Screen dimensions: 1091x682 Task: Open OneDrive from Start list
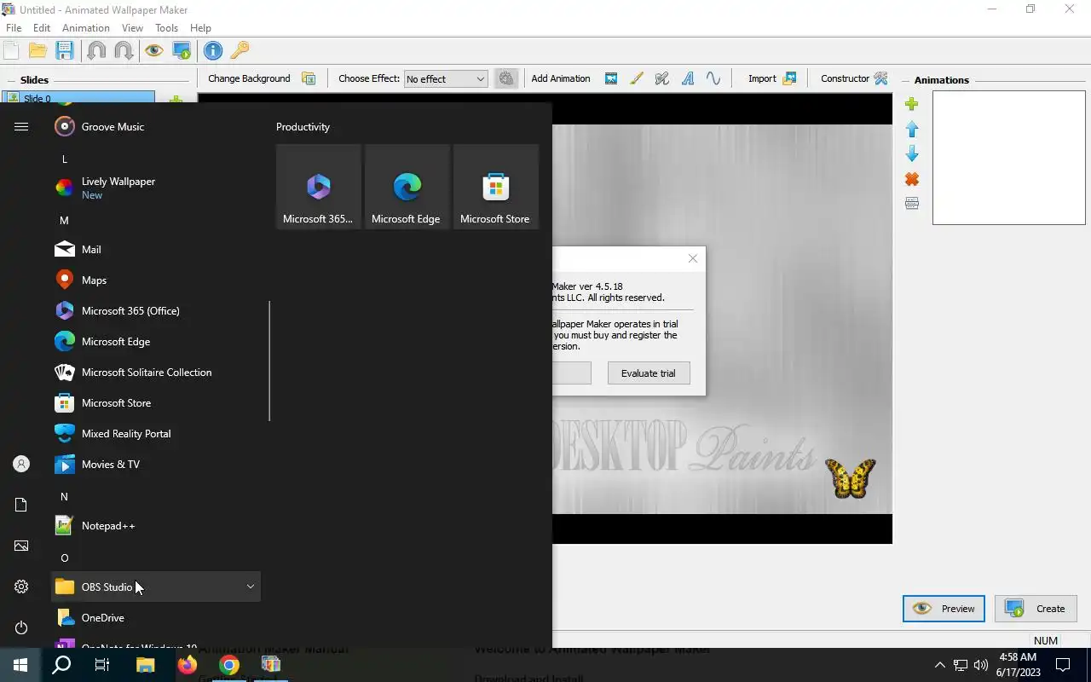tap(156, 617)
